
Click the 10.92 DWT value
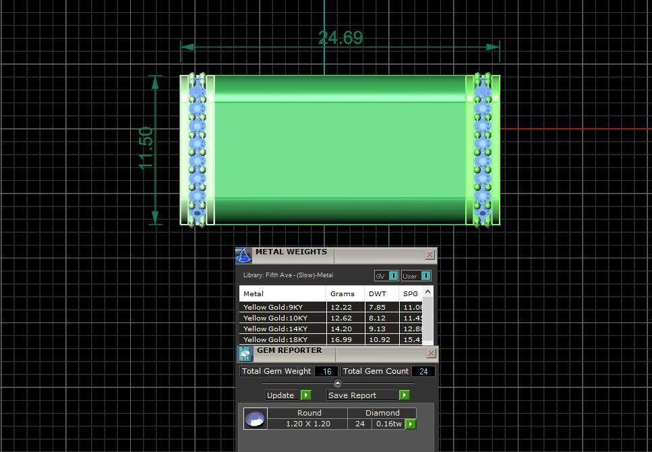coord(380,339)
